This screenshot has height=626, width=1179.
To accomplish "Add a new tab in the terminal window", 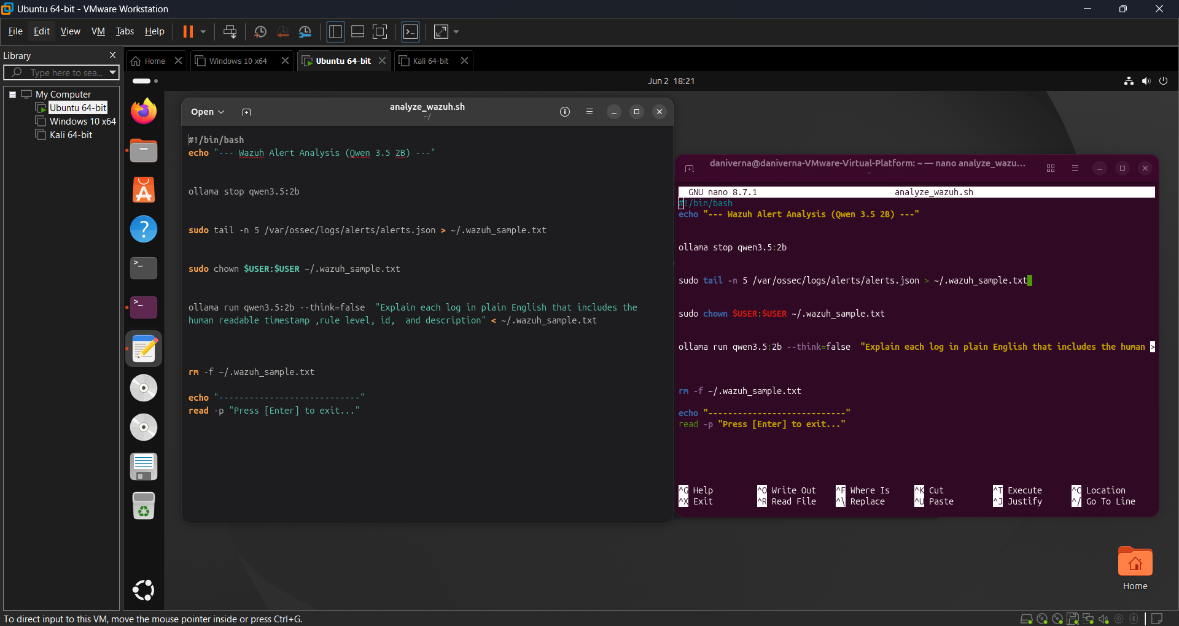I will [x=690, y=169].
